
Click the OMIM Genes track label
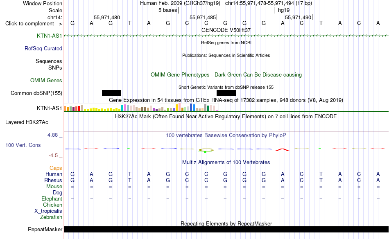pos(46,81)
